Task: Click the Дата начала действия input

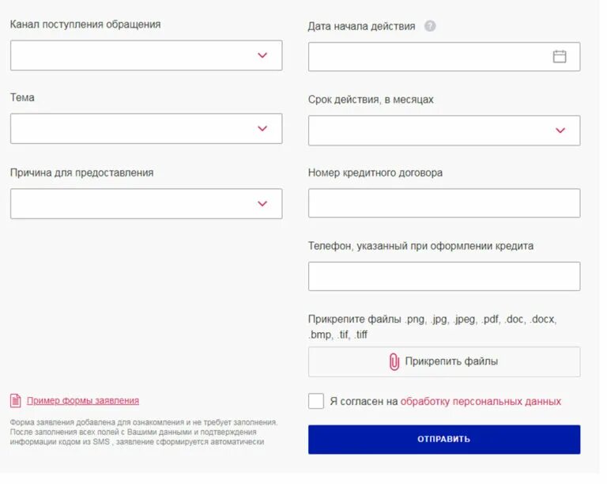Action: (427, 56)
